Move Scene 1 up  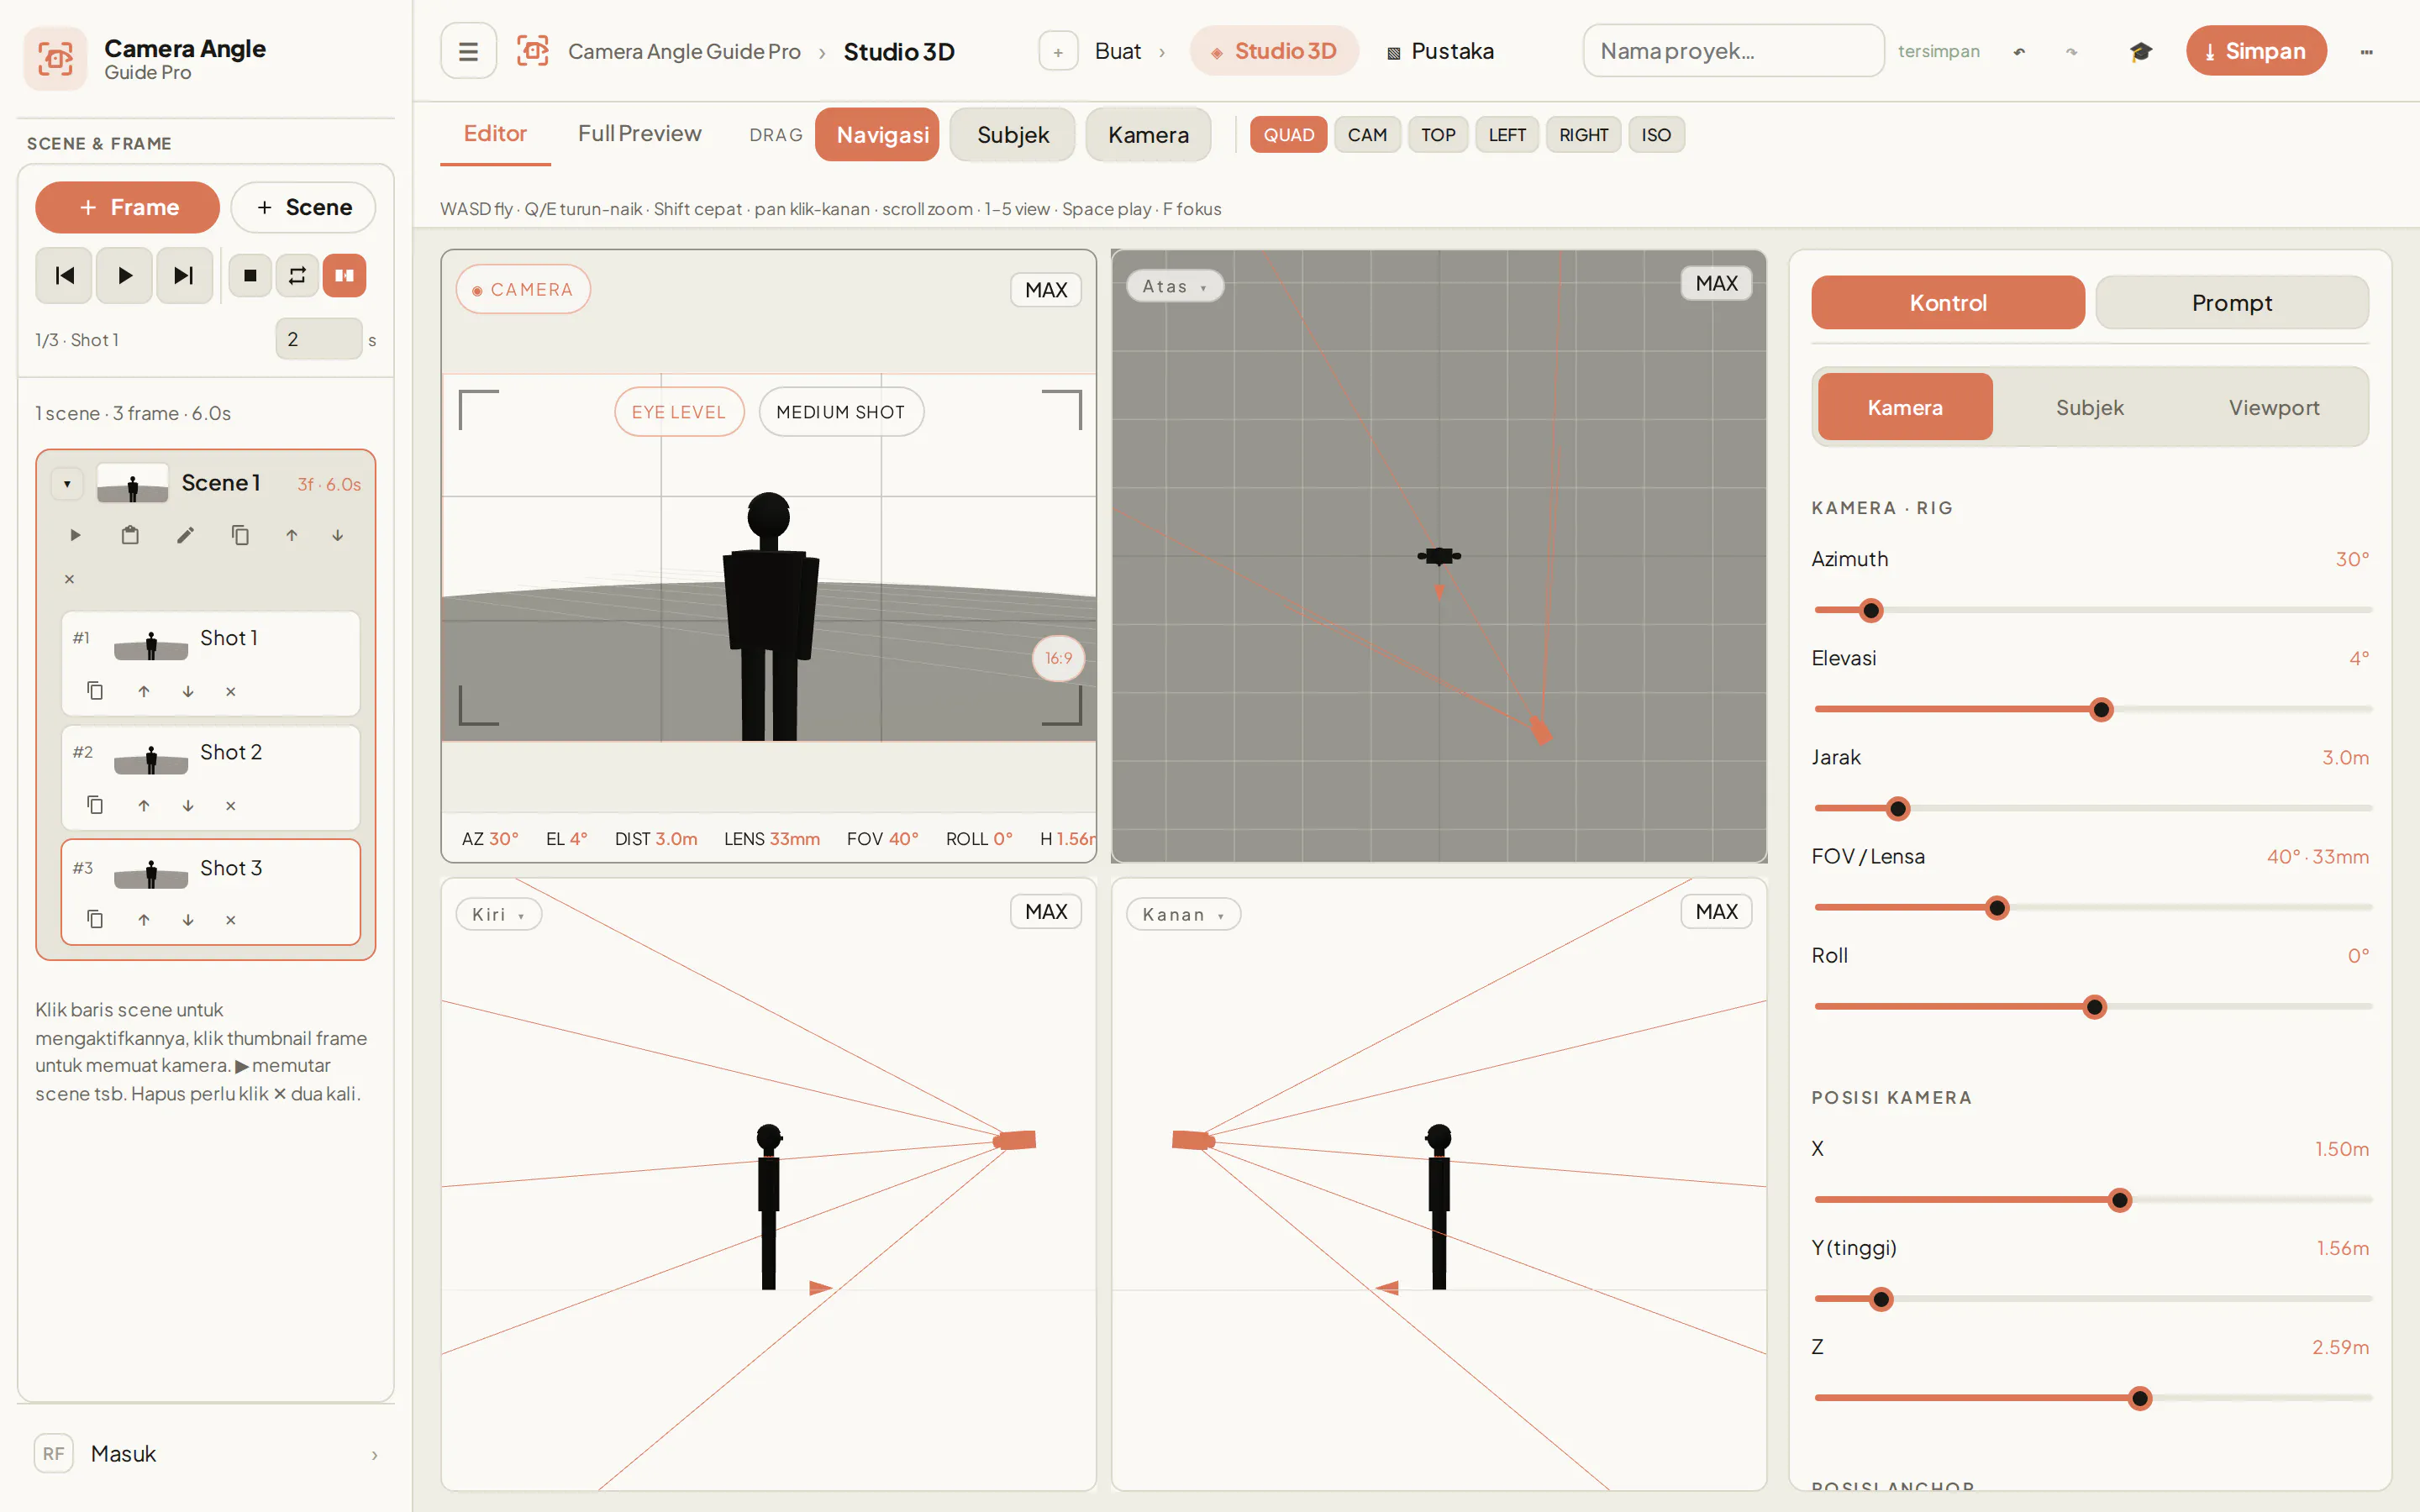[x=291, y=535]
